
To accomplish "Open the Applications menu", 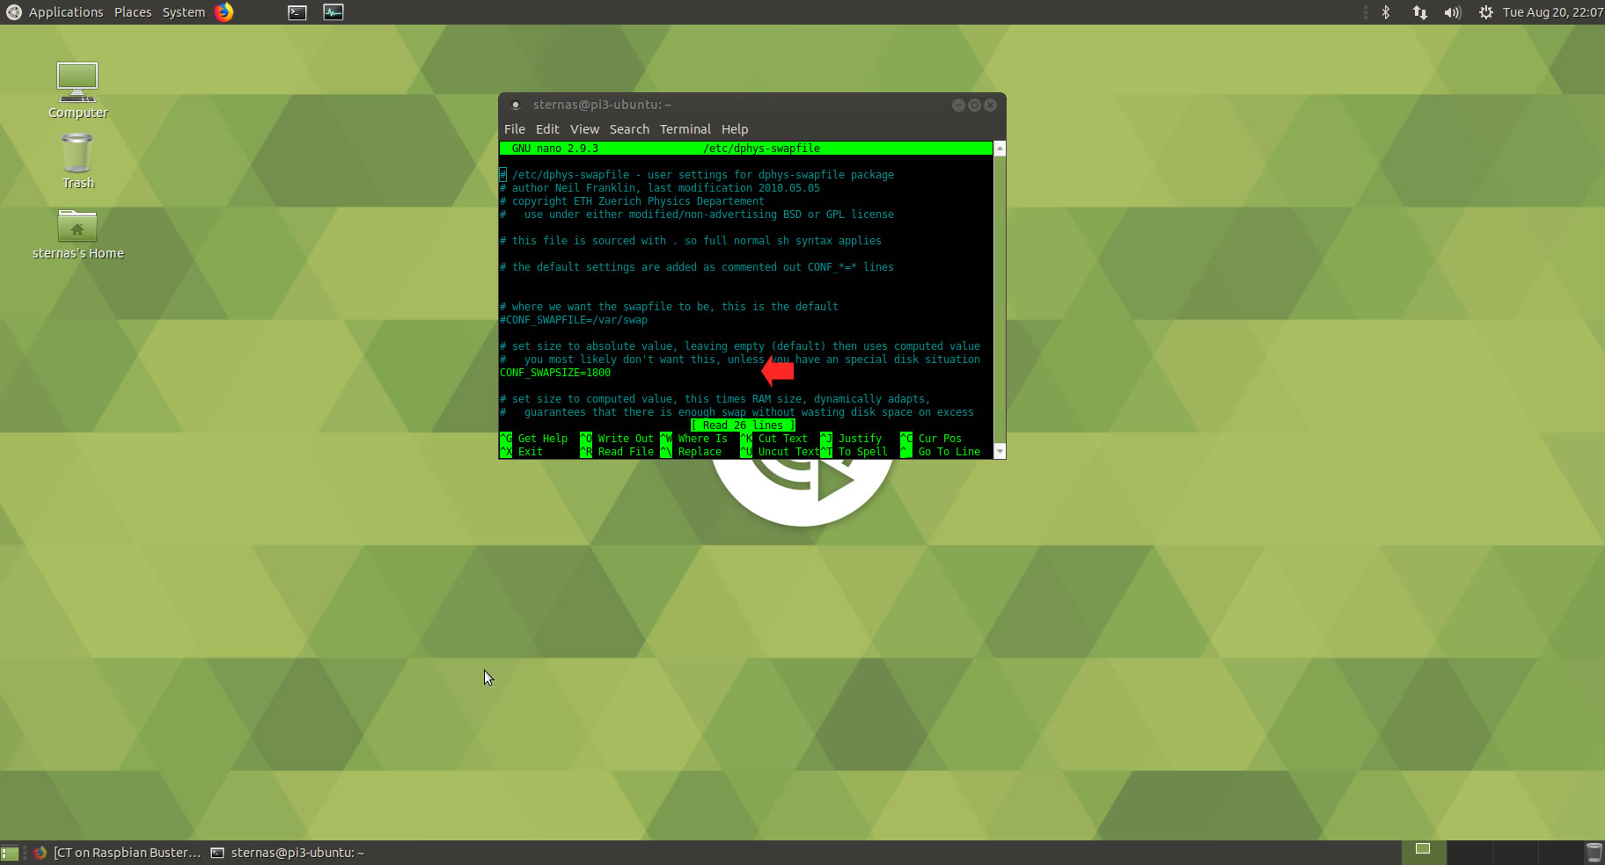I will click(66, 12).
